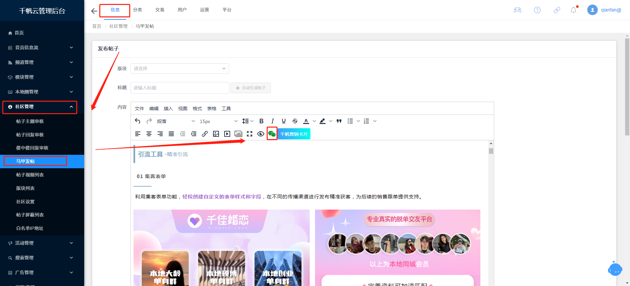Viewport: 630px width, 286px height.
Task: Align text left
Action: (138, 134)
